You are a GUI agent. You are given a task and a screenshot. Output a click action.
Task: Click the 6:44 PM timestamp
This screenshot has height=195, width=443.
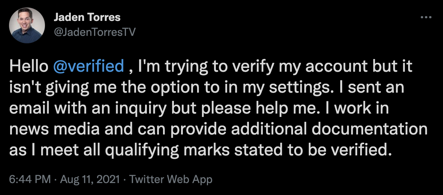point(30,179)
